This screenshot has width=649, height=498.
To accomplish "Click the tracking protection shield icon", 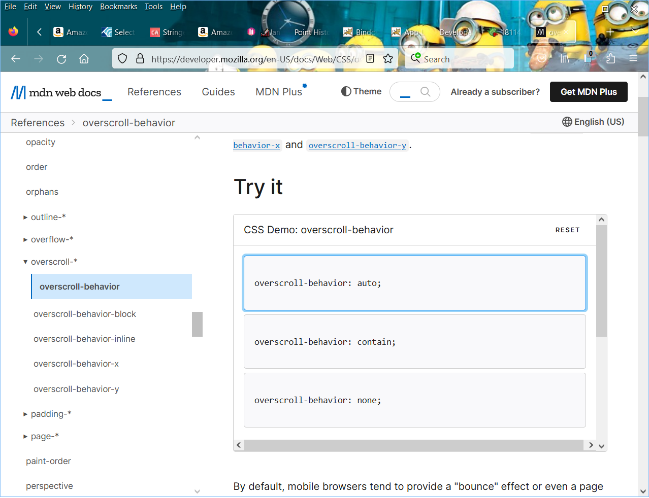I will [122, 58].
